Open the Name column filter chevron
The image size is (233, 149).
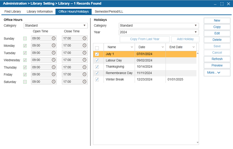(132, 47)
